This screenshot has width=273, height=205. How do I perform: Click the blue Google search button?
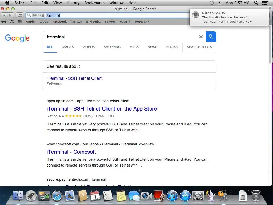[211, 37]
